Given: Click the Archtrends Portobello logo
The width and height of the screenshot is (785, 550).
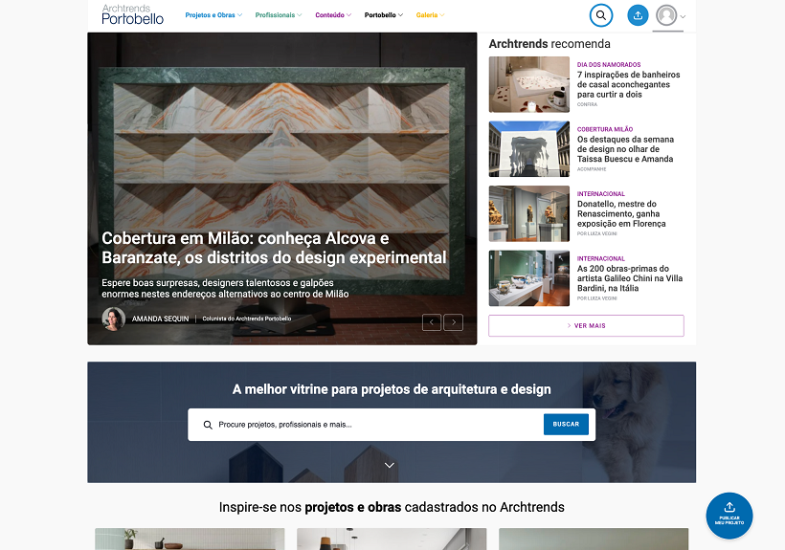Looking at the screenshot, I should coord(133,14).
